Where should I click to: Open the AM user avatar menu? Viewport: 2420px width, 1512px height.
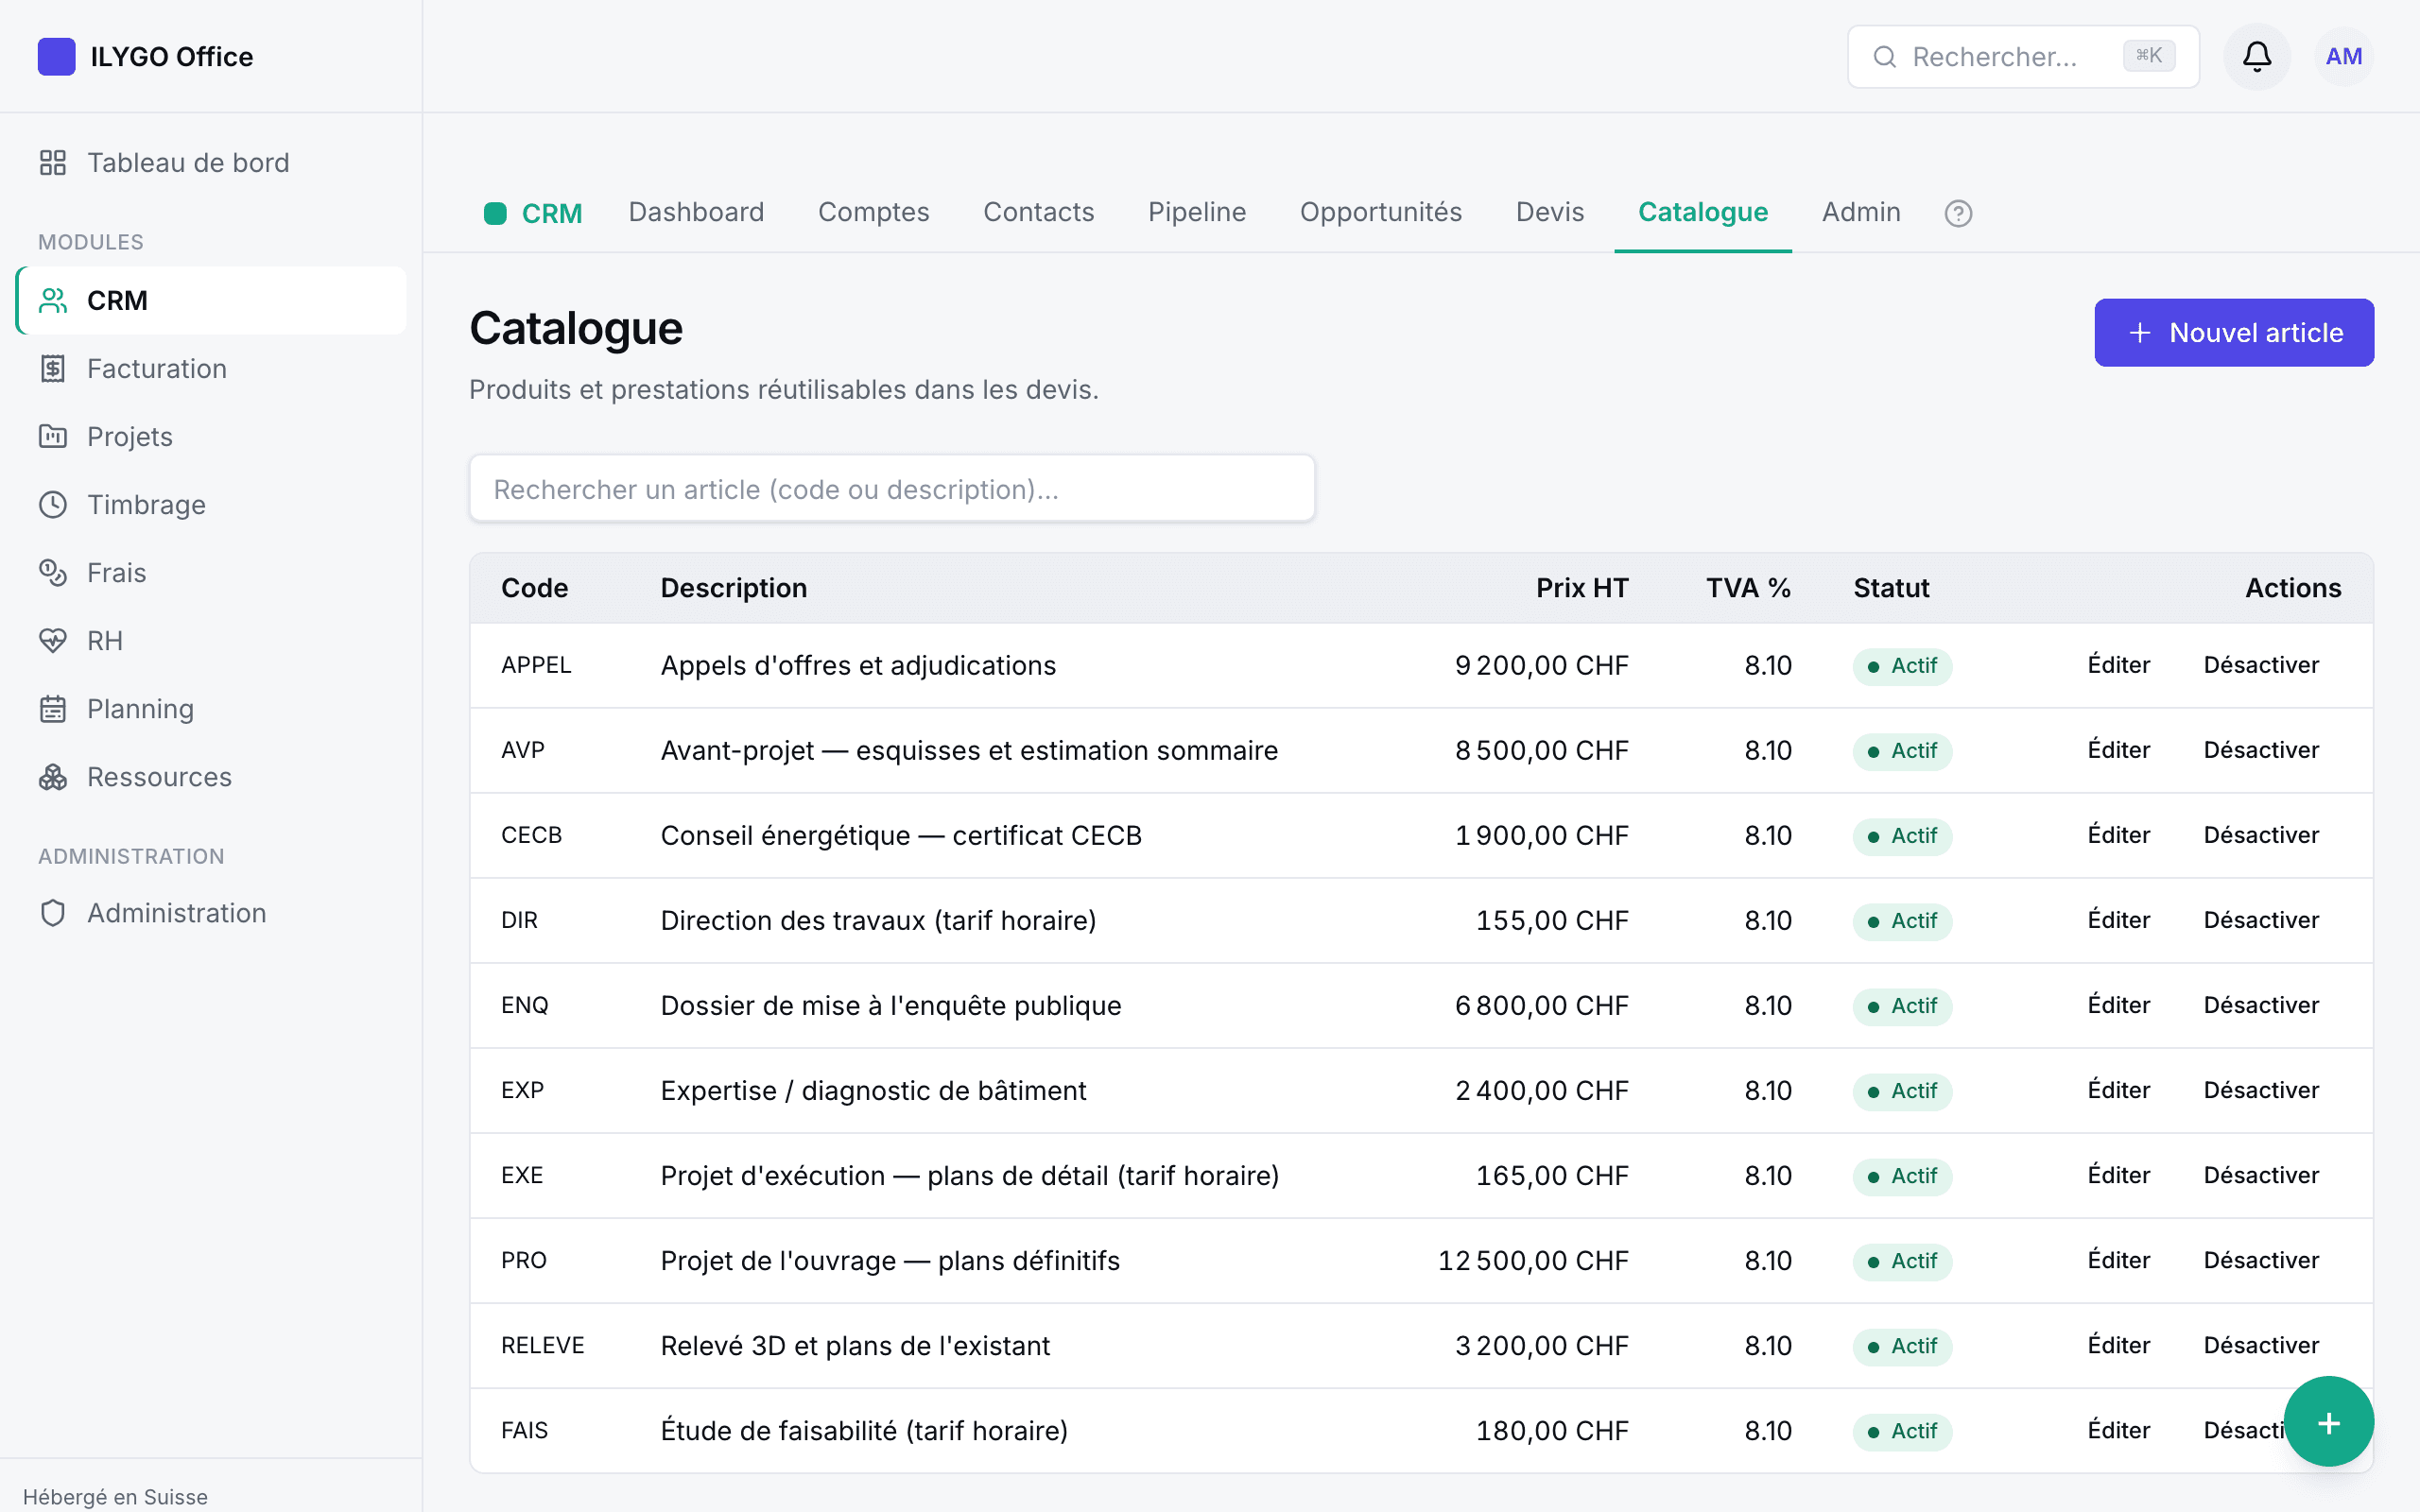(2343, 56)
